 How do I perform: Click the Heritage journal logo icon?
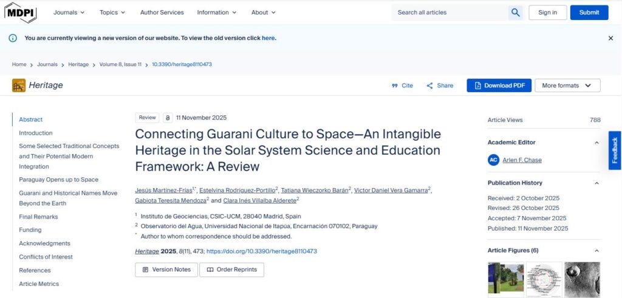point(19,86)
